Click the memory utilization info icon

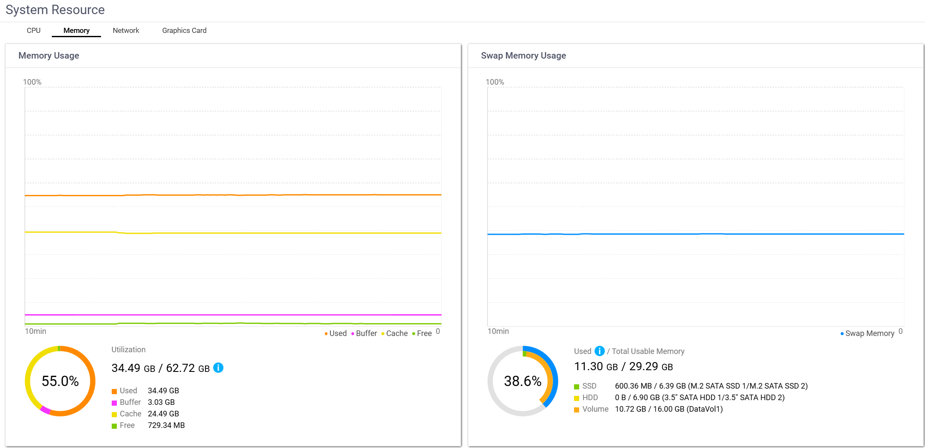[218, 368]
